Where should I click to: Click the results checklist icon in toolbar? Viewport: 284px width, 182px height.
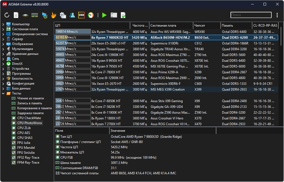tap(114, 15)
